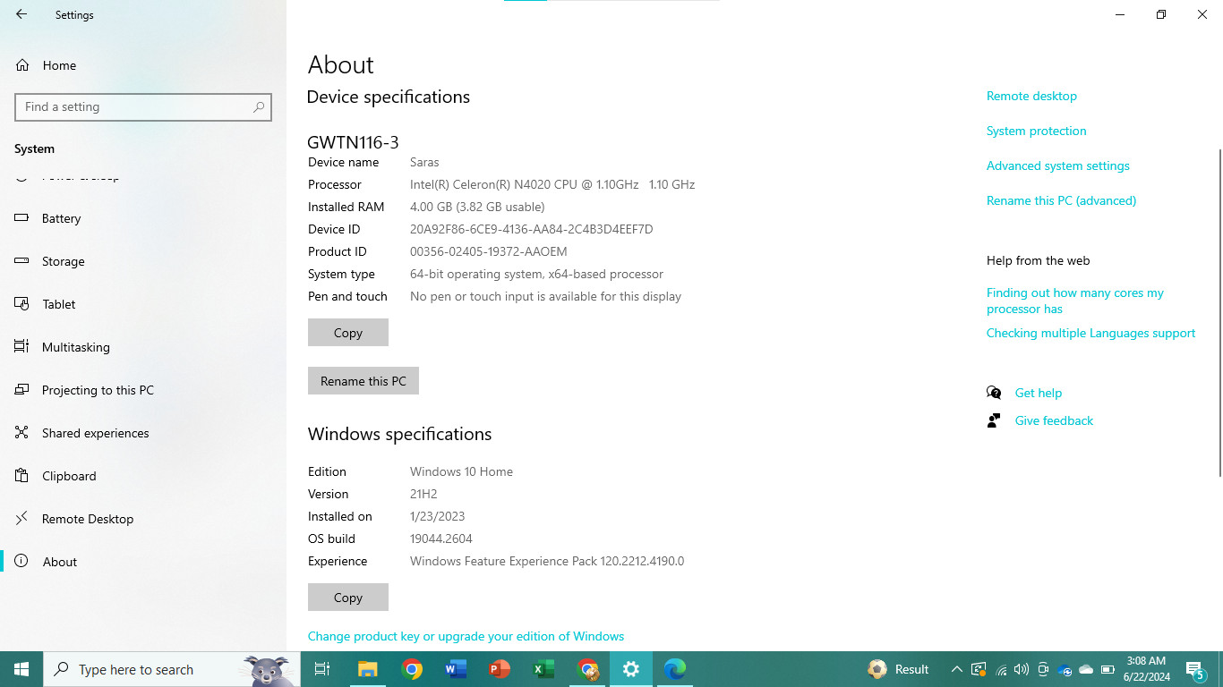Image resolution: width=1223 pixels, height=687 pixels.
Task: Click the blue OneDrive syncing tray icon
Action: pyautogui.click(x=1065, y=669)
